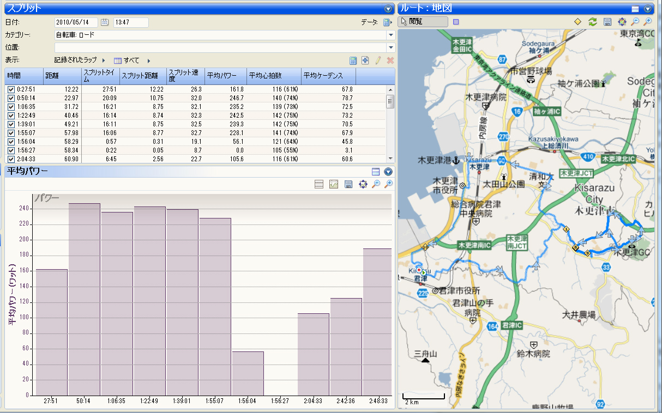This screenshot has height=413, width=662.
Task: Sort by the スプリット距離 column header
Action: (x=143, y=76)
